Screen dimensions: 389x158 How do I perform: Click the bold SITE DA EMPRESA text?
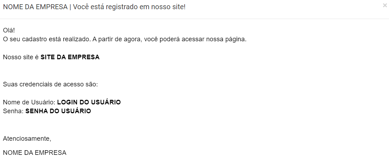coord(70,57)
